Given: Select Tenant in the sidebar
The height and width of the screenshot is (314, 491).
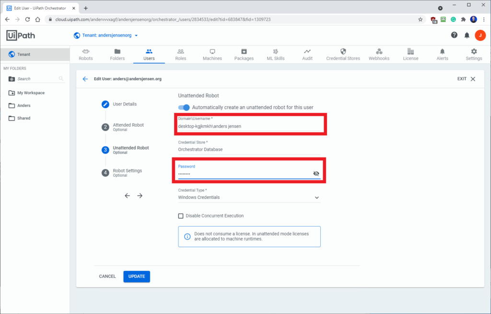Looking at the screenshot, I should pyautogui.click(x=35, y=54).
